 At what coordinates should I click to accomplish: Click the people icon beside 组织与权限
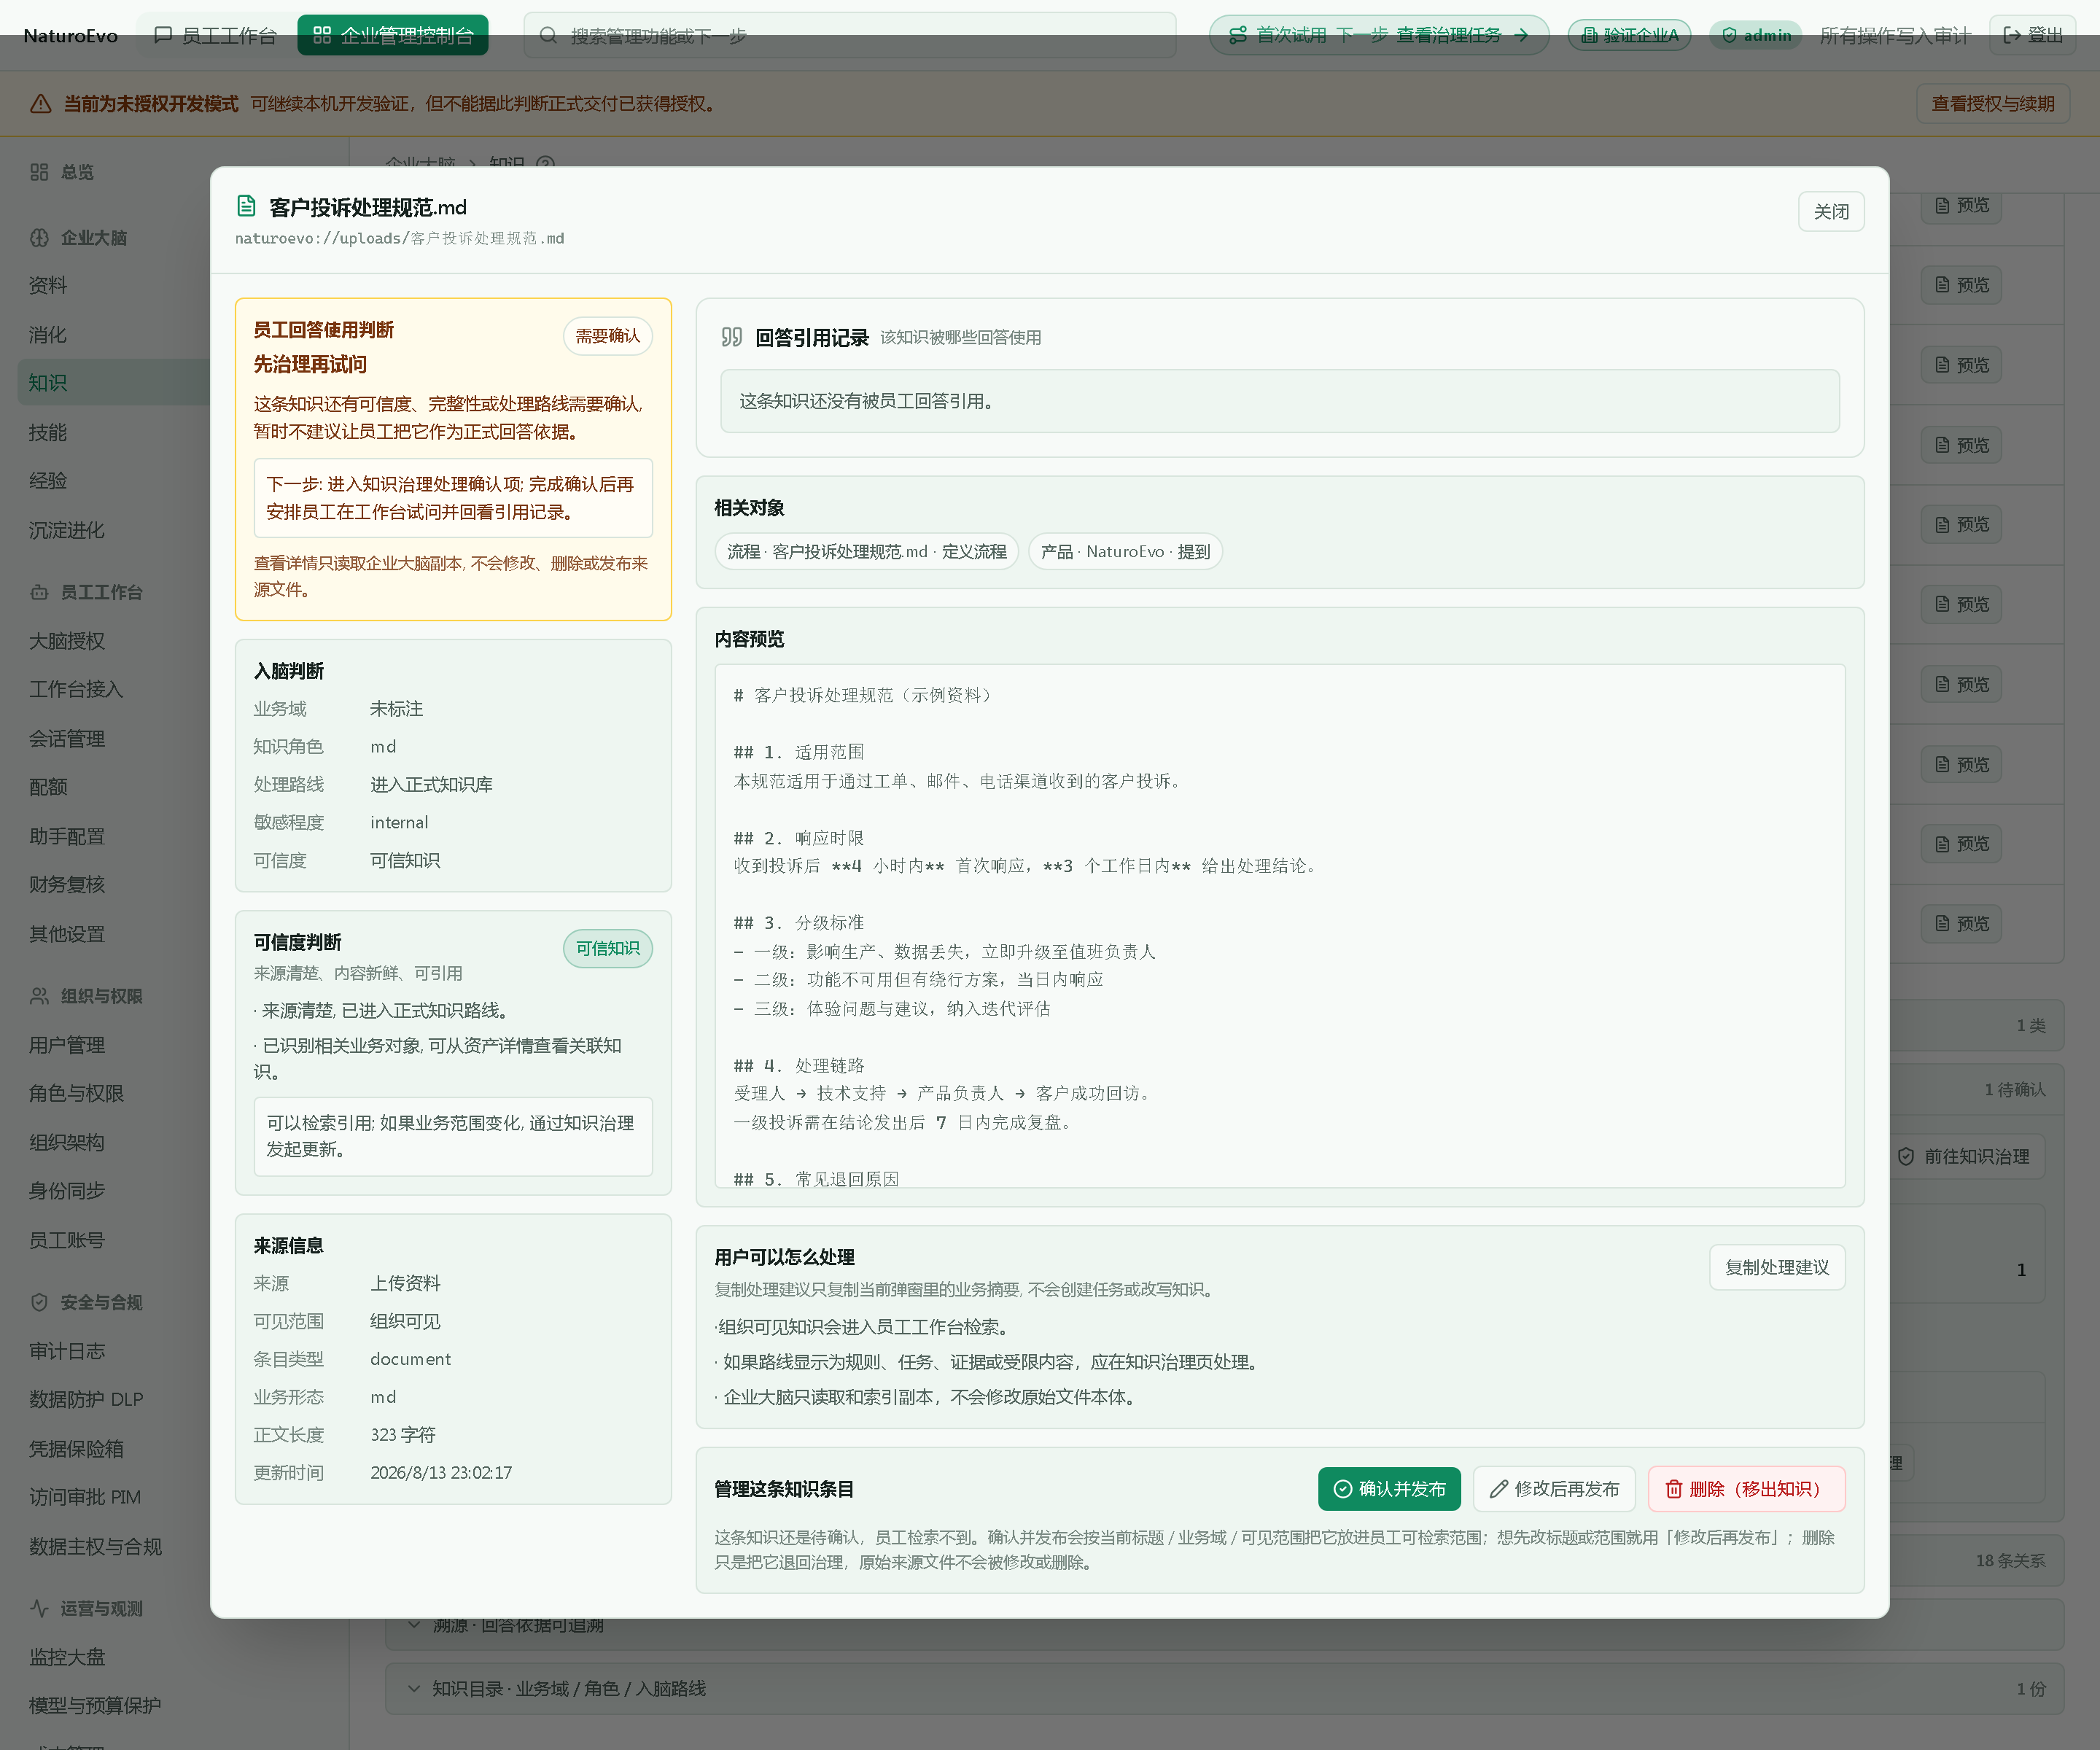[39, 996]
